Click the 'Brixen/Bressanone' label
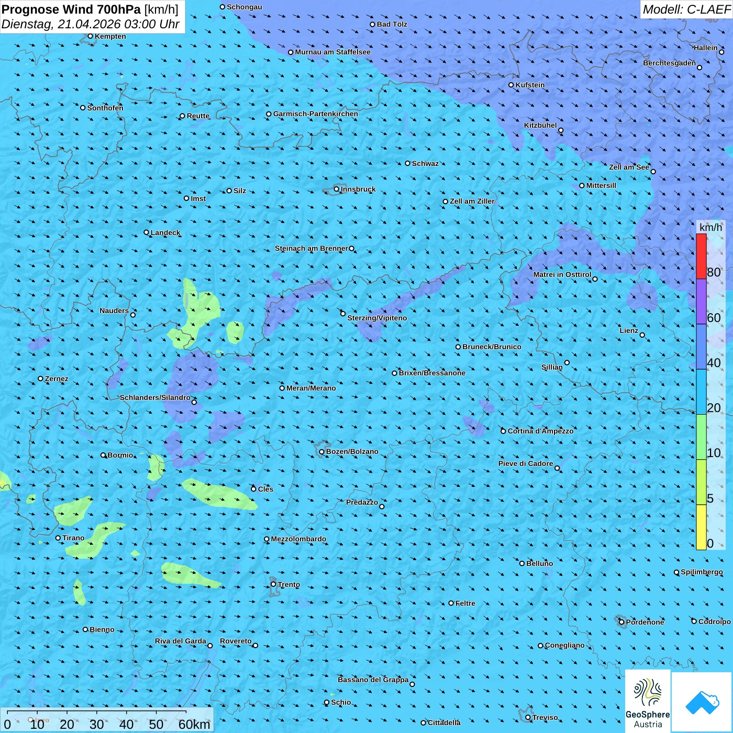Screen dimensions: 733x733 (432, 373)
